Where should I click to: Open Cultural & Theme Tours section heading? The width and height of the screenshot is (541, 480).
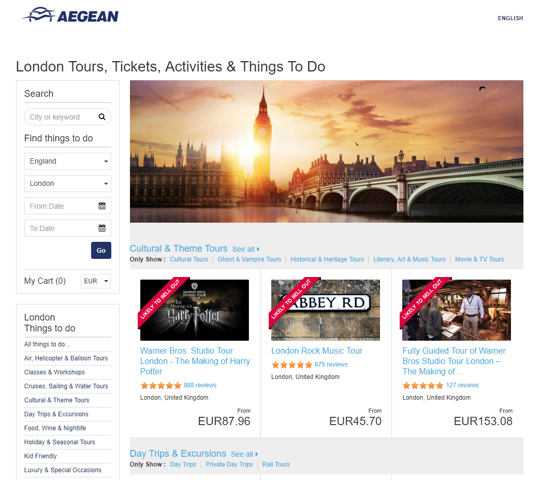(x=179, y=249)
